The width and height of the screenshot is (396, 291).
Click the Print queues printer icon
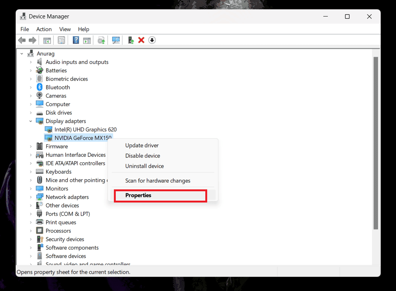click(40, 222)
